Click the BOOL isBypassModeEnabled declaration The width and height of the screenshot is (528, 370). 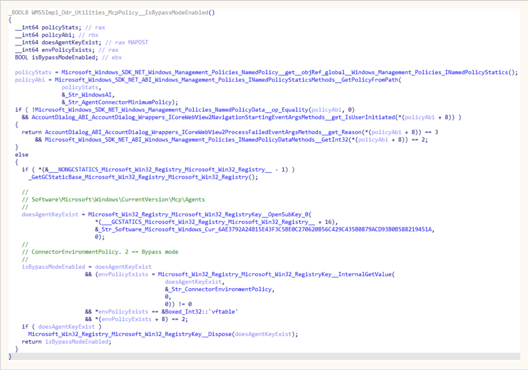(56, 57)
